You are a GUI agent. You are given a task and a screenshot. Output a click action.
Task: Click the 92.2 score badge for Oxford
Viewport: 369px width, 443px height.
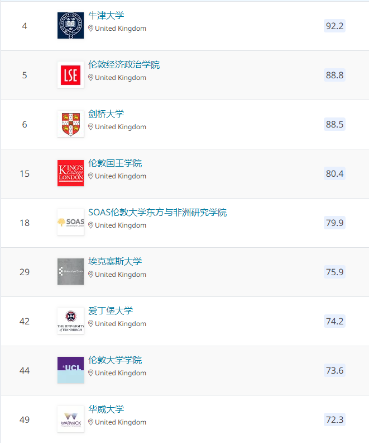click(334, 26)
